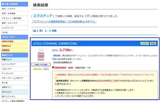Click the マスクドロッププレゼント campaign headline
The width and height of the screenshot is (162, 102).
coord(105,76)
